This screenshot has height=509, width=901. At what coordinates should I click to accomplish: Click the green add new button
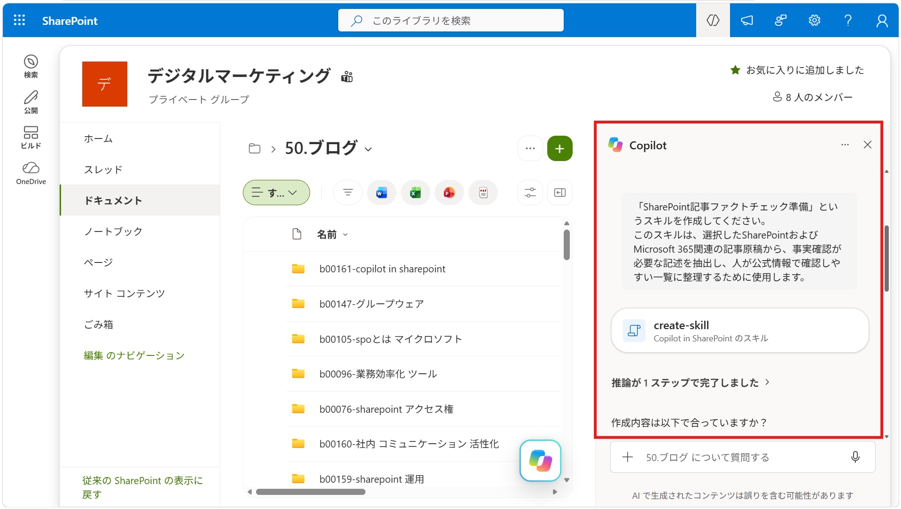pos(559,148)
